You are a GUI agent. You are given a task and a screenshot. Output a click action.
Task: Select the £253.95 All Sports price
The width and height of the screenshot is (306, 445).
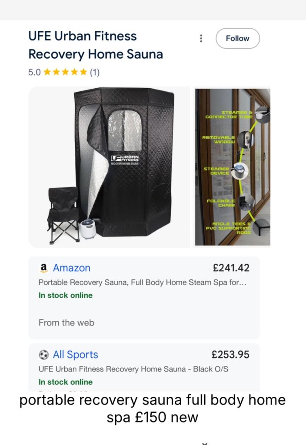(230, 355)
